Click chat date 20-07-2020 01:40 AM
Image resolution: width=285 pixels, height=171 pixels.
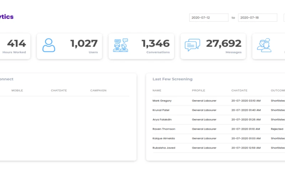pos(246,110)
